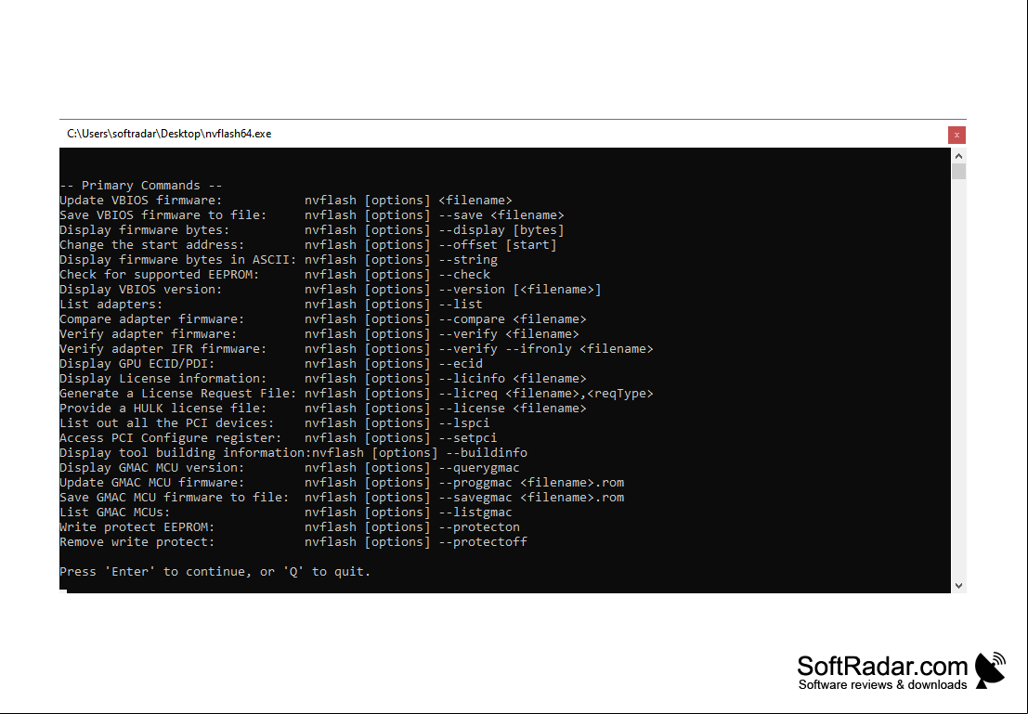Screen dimensions: 1028x714
Task: Click the scrollbar up arrow
Action: click(x=958, y=156)
